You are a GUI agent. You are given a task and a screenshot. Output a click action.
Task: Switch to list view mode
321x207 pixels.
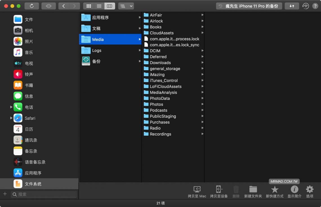tap(99, 6)
